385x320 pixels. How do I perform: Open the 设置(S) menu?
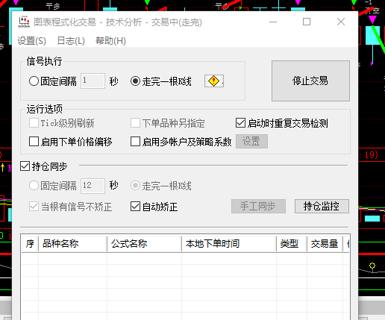(x=31, y=41)
